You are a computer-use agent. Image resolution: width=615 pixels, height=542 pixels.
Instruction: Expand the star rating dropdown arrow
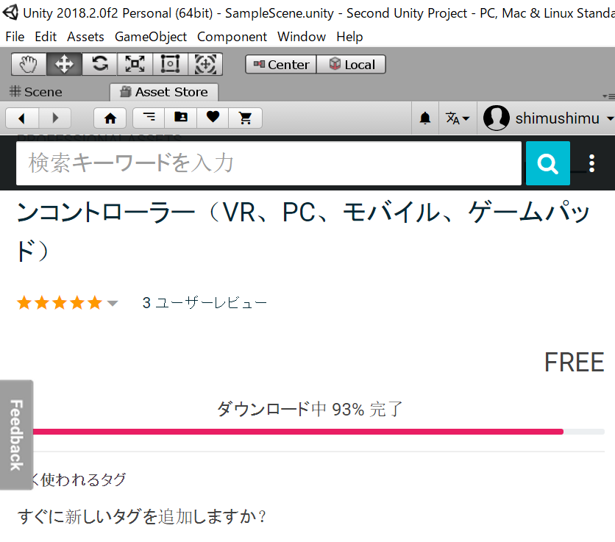tap(113, 303)
